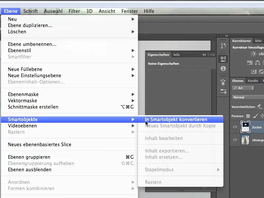The image size is (264, 198).
Task: Open the Normal blend mode dropdown
Action: click(x=248, y=97)
